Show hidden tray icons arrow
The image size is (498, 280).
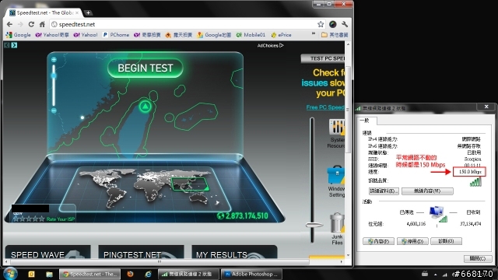click(436, 275)
